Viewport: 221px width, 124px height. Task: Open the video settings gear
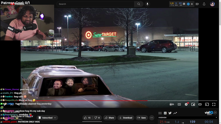click(186, 104)
